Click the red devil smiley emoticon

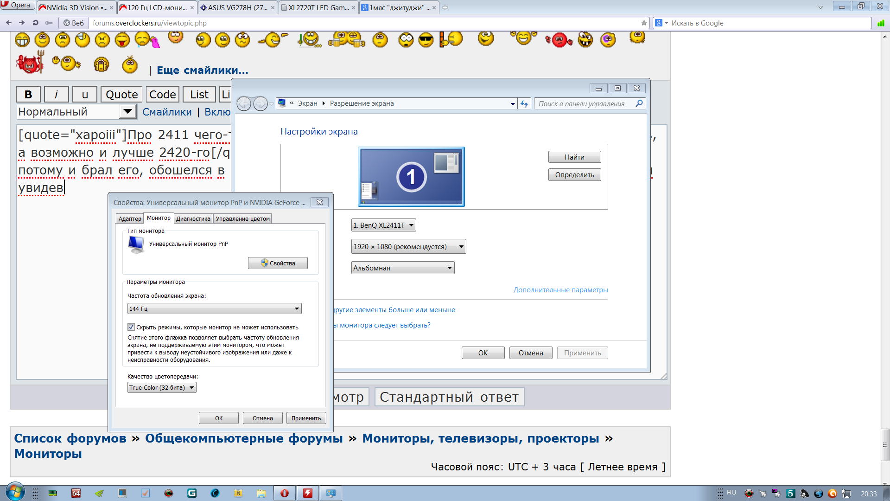click(30, 64)
